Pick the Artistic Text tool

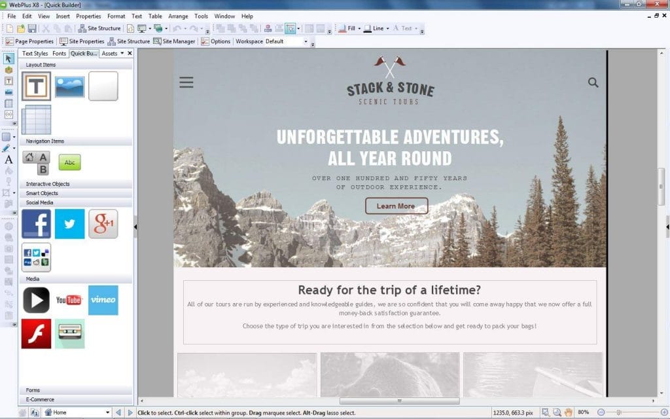pyautogui.click(x=9, y=158)
